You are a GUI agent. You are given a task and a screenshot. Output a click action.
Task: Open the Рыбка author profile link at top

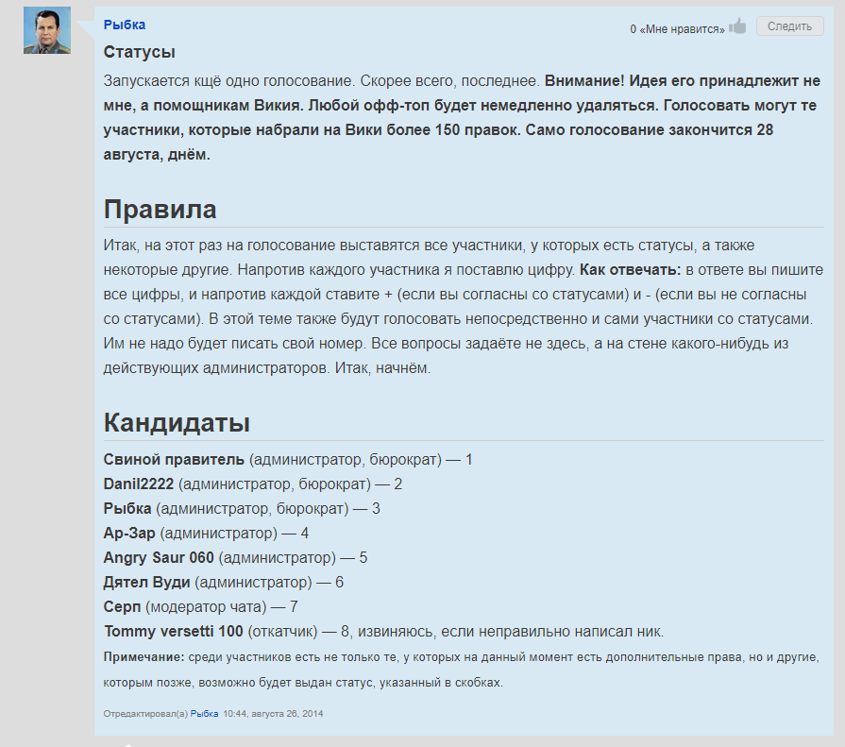point(125,25)
